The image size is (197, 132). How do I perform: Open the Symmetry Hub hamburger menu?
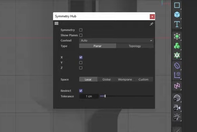(x=56, y=24)
